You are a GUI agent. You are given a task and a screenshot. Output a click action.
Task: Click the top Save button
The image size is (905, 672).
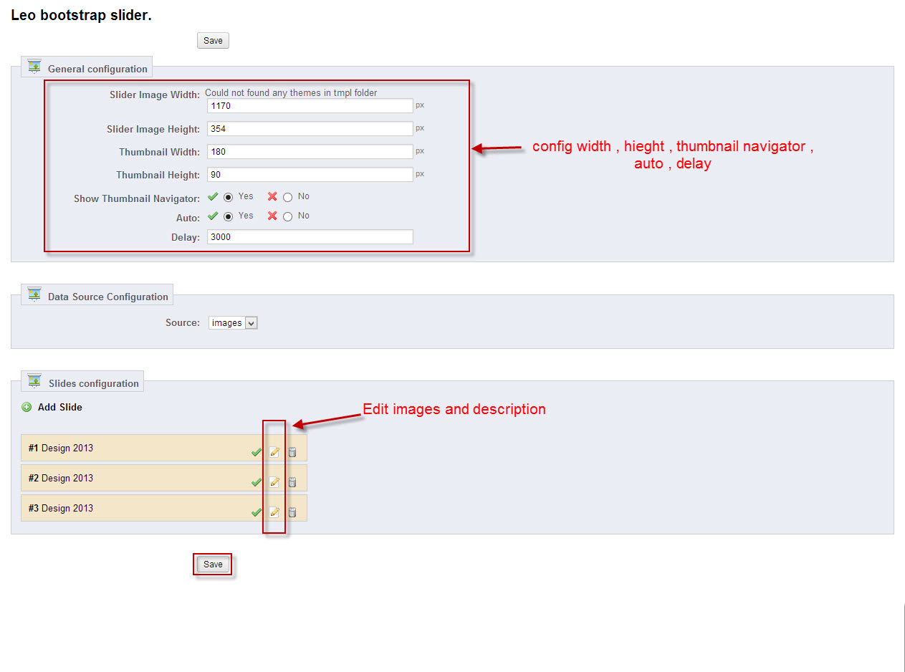tap(213, 41)
